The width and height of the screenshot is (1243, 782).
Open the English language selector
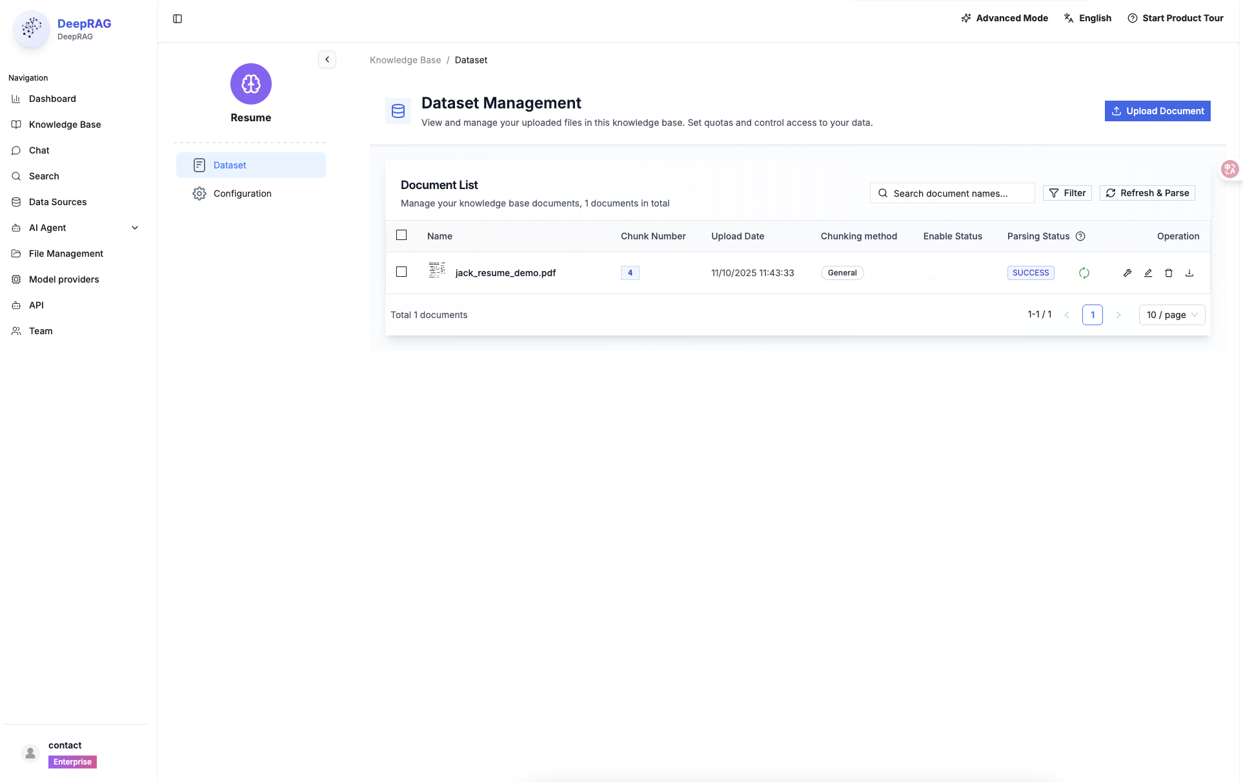(1088, 18)
